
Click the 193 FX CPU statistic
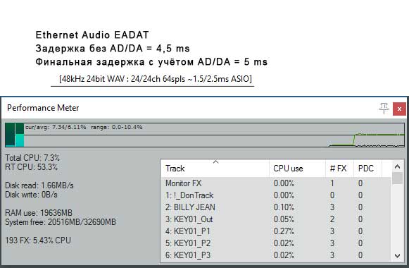click(x=38, y=240)
